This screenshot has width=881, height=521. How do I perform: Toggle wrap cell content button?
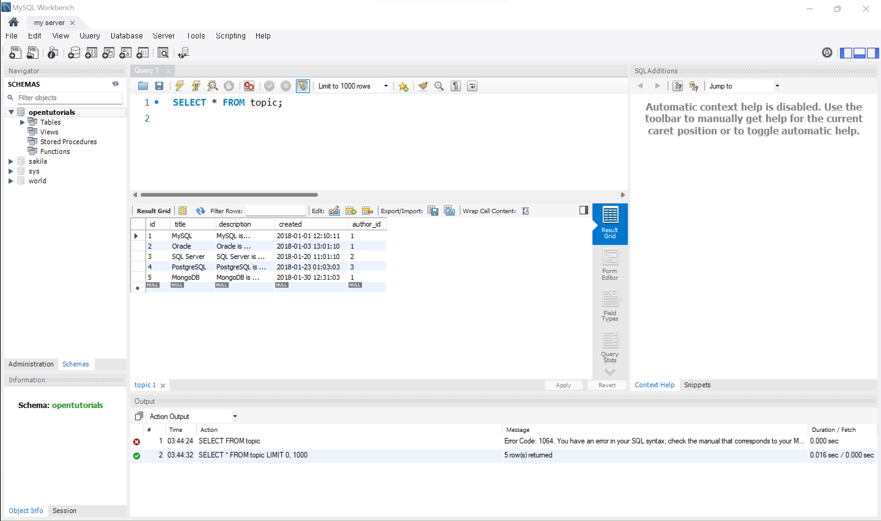click(525, 211)
